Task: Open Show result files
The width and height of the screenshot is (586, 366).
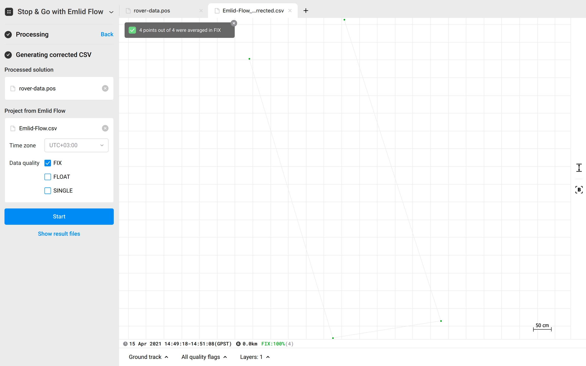Action: pos(59,233)
